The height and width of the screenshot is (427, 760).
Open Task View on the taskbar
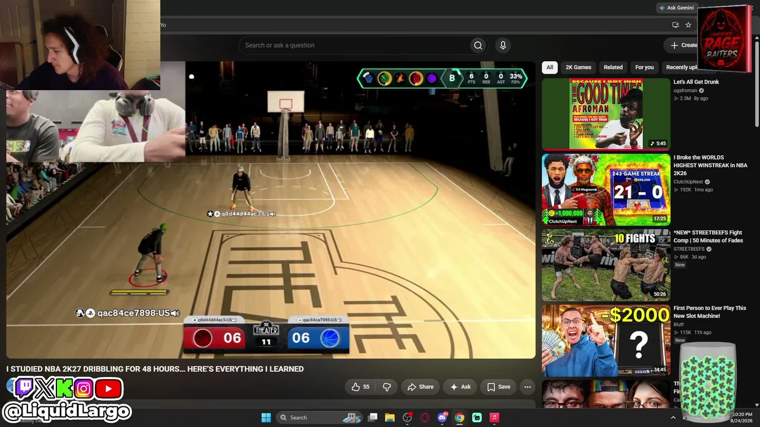pyautogui.click(x=372, y=418)
